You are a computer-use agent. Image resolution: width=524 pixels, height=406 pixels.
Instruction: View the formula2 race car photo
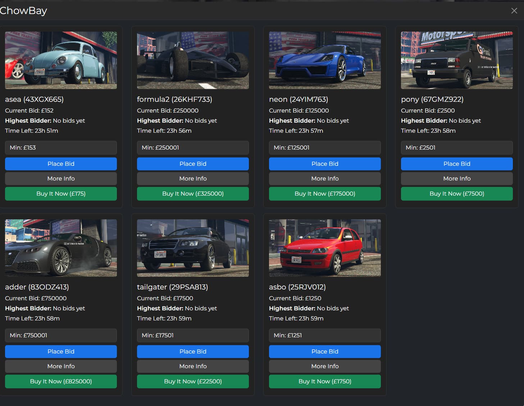(x=193, y=60)
